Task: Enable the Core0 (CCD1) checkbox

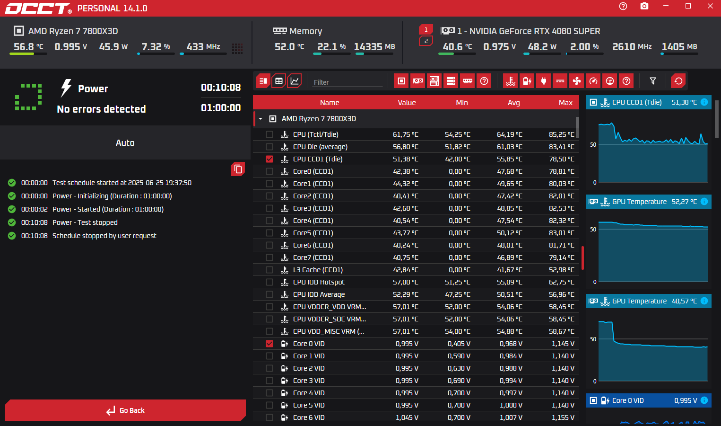Action: point(269,171)
